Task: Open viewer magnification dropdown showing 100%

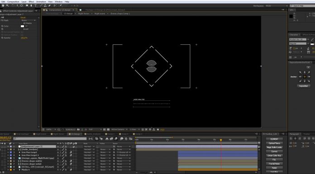Action: click(51, 129)
